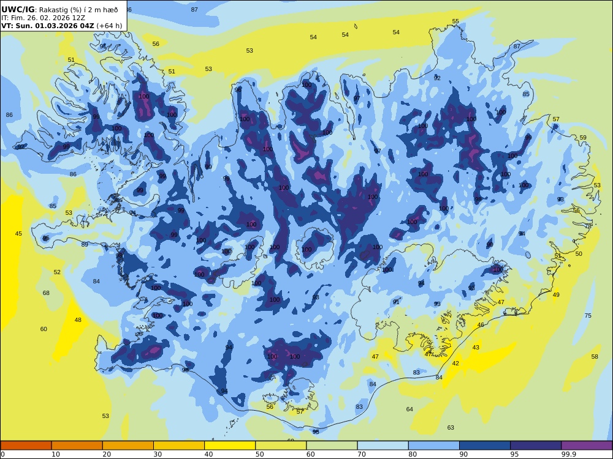
Task: Click the 90–95 dark blue legend swatch
Action: [485, 446]
